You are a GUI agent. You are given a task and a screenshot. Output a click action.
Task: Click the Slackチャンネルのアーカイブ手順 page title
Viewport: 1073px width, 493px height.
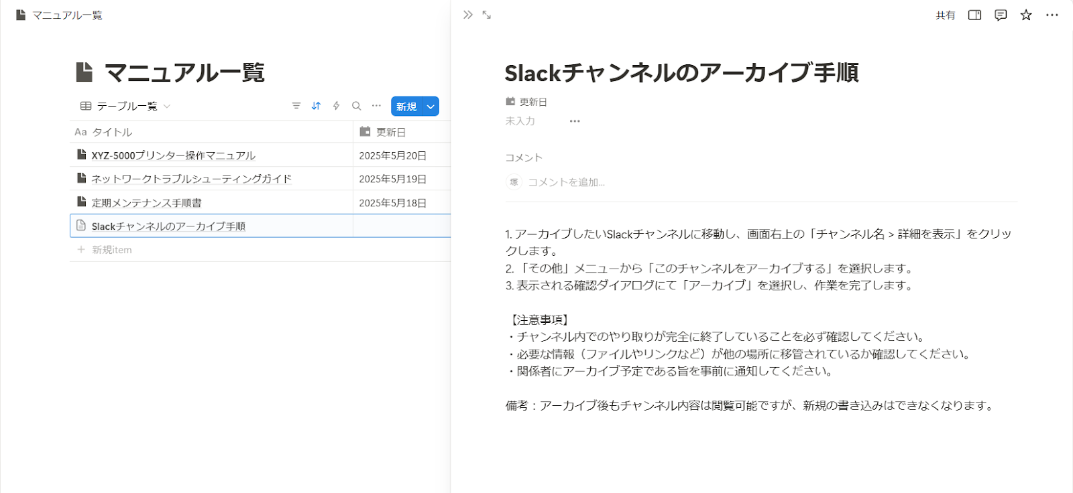click(x=681, y=72)
